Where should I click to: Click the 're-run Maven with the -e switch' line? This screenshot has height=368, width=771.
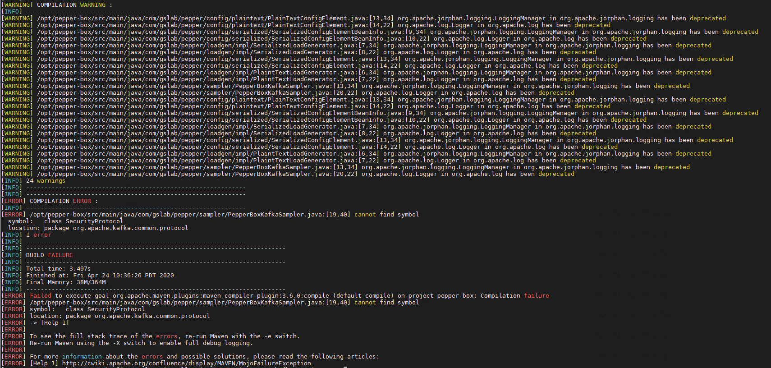(151, 336)
